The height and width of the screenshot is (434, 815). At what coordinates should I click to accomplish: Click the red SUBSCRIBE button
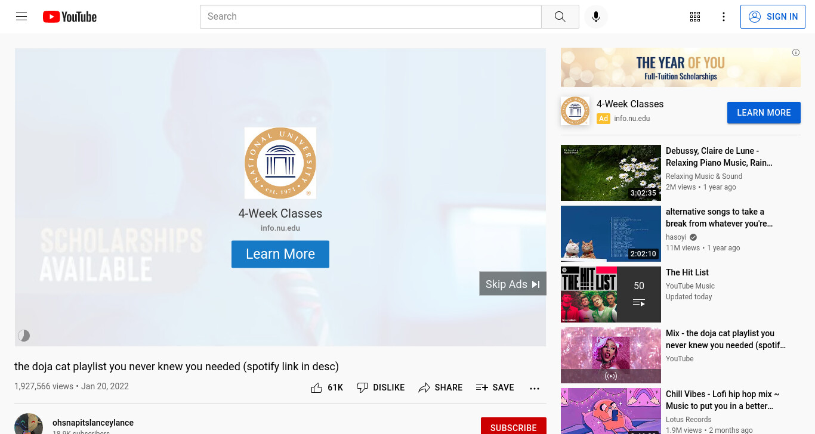coord(514,427)
